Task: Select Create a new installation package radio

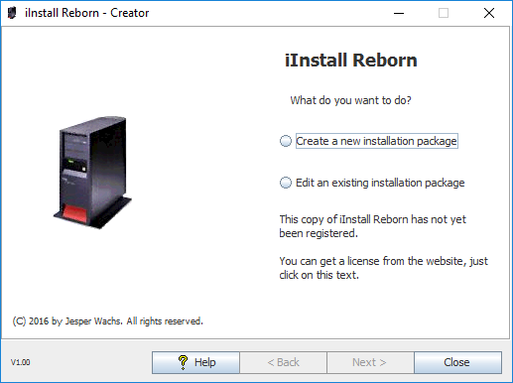Action: pyautogui.click(x=286, y=141)
